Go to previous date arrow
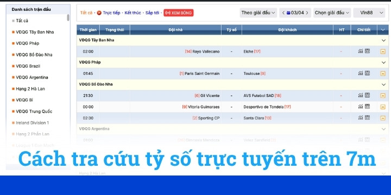Viewport: 391px width, 195px height. pyautogui.click(x=283, y=12)
